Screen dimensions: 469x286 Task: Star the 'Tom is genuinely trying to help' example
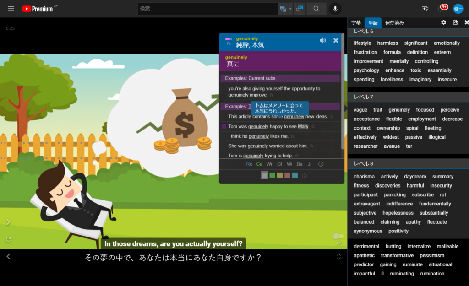point(297,156)
